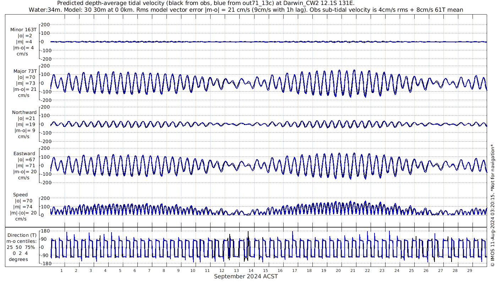Click the '0 2 4' centile values

click(x=20, y=253)
